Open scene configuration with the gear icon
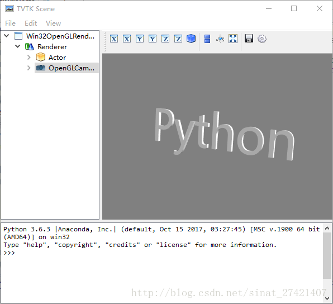The width and height of the screenshot is (333, 304). (262, 39)
